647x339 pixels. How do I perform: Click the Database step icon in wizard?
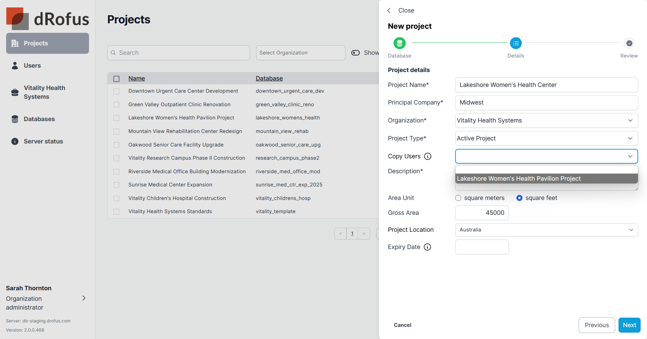399,43
